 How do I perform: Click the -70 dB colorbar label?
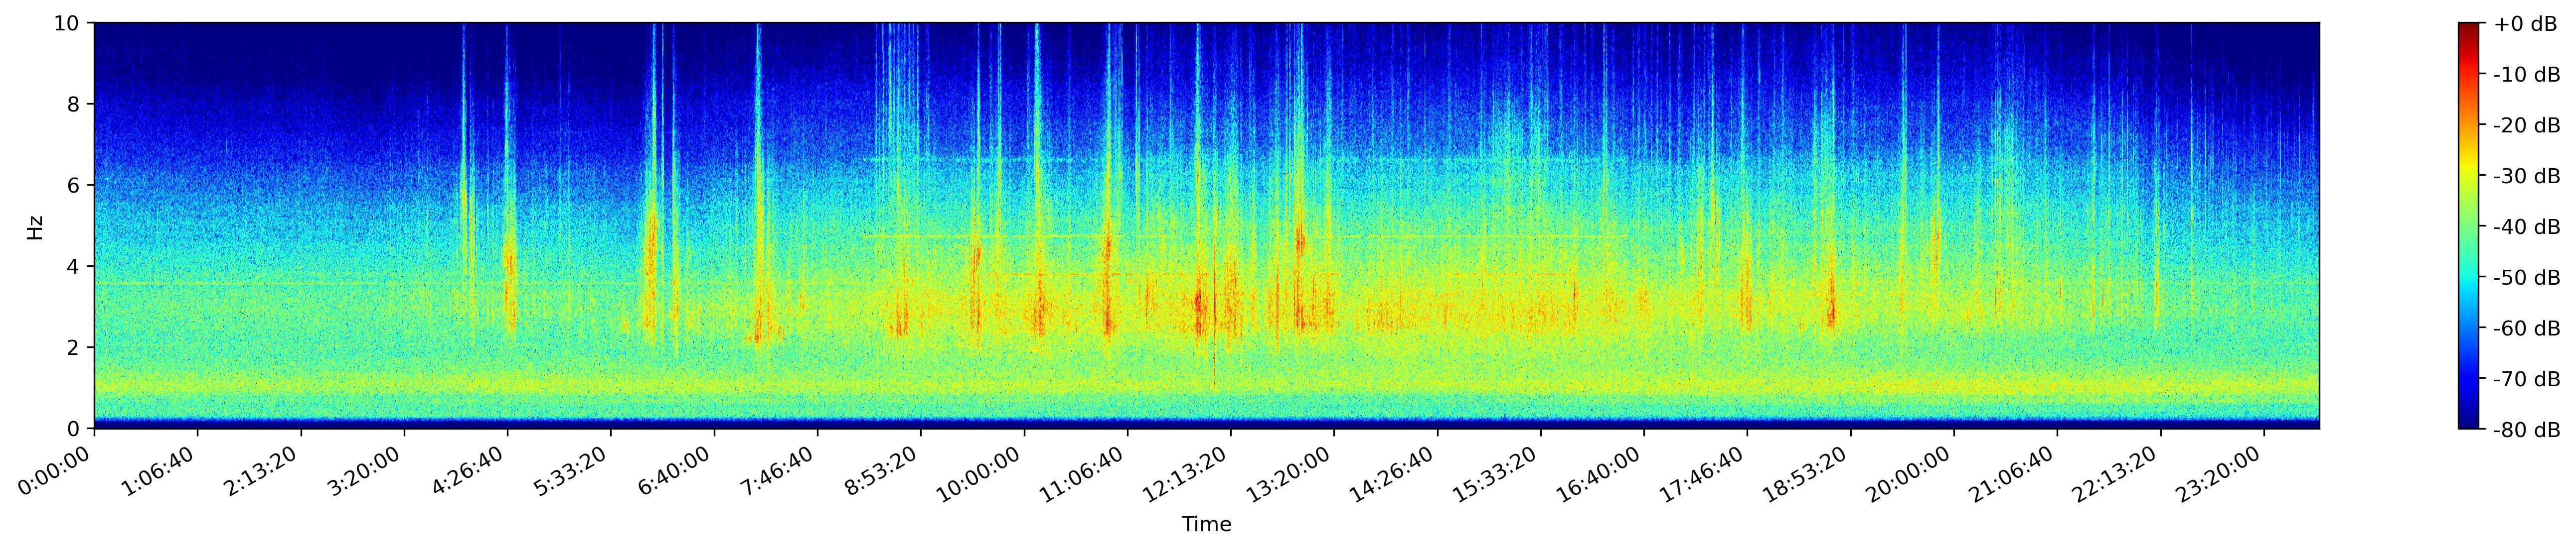[2526, 379]
